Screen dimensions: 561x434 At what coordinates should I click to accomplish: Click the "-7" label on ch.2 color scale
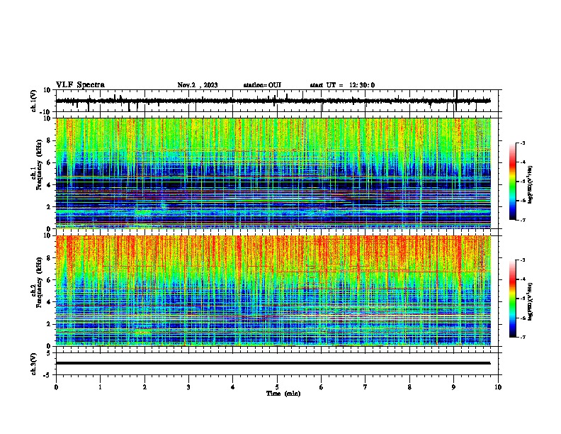[x=522, y=337]
